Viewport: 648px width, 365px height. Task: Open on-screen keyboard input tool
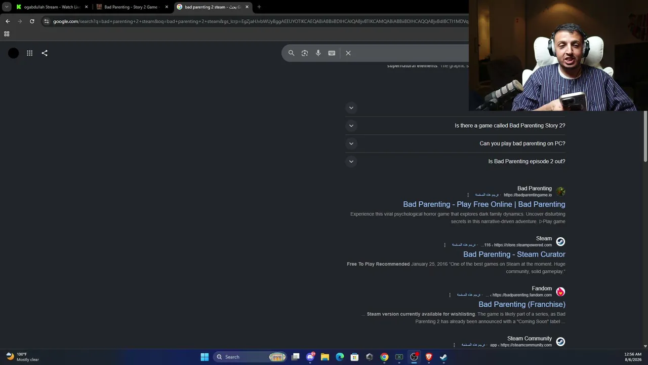click(x=332, y=53)
